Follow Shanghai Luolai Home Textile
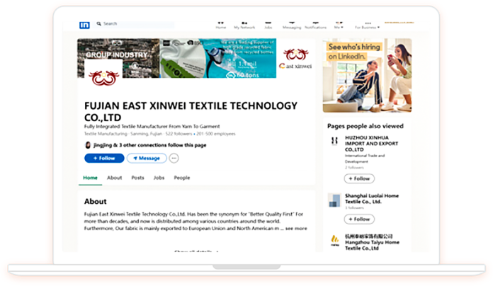493x286 pixels. [x=360, y=220]
